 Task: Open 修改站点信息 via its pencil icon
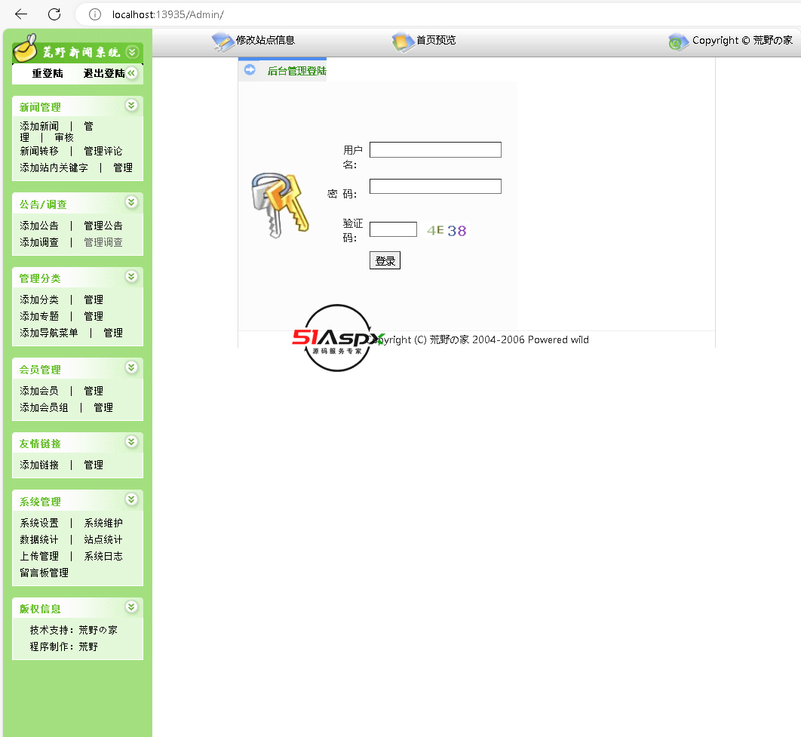click(222, 42)
